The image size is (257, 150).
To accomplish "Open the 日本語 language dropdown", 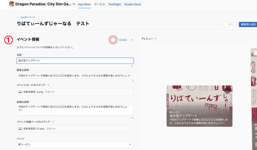I will pyautogui.click(x=124, y=40).
